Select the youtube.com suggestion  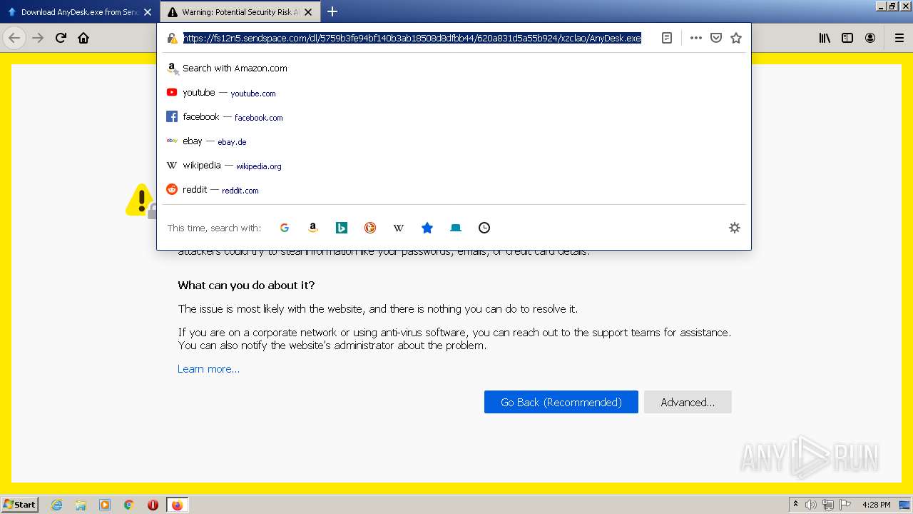tap(454, 93)
